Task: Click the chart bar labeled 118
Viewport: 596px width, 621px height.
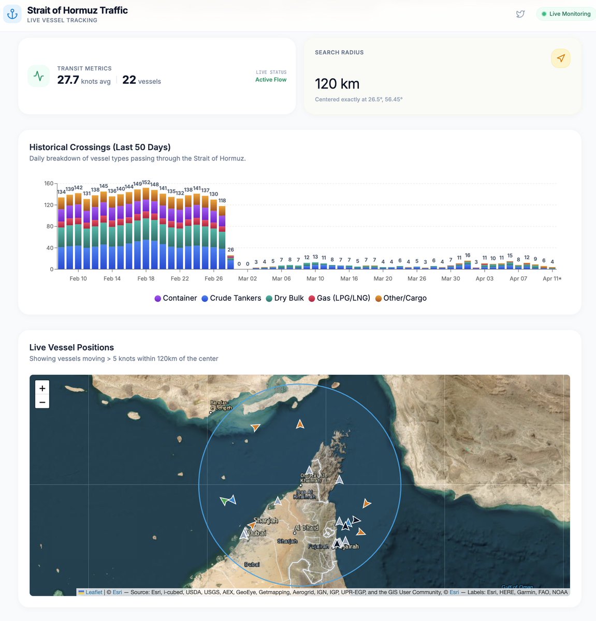Action: click(x=222, y=238)
